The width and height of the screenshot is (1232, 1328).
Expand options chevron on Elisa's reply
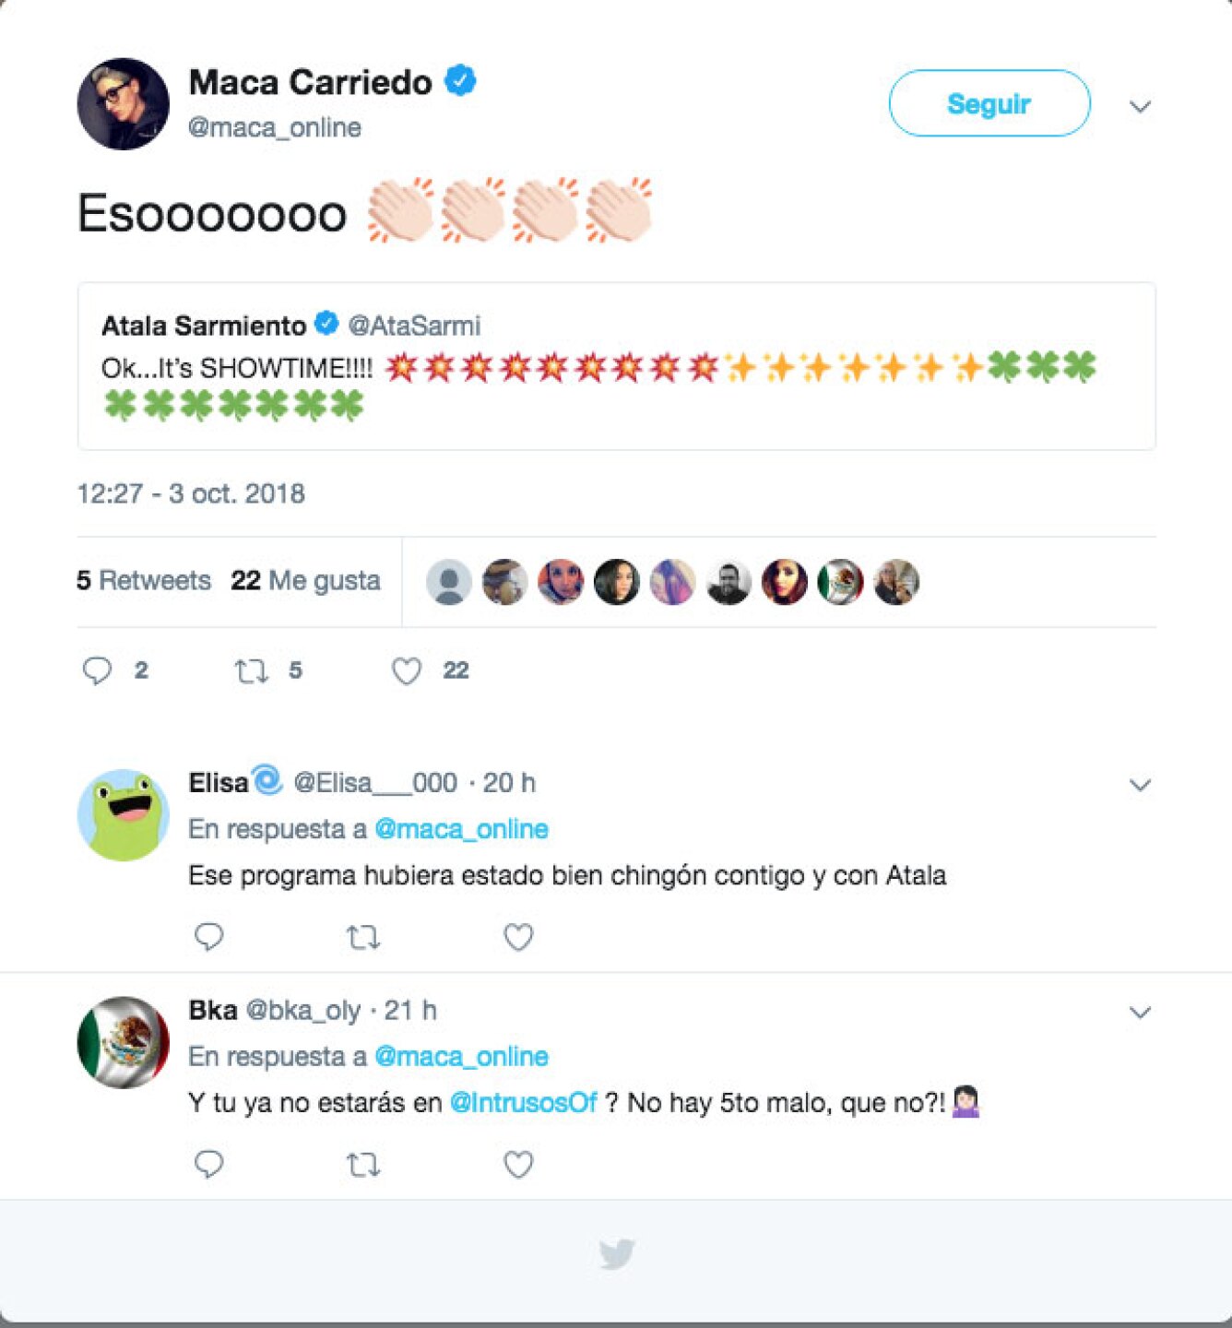click(1140, 785)
